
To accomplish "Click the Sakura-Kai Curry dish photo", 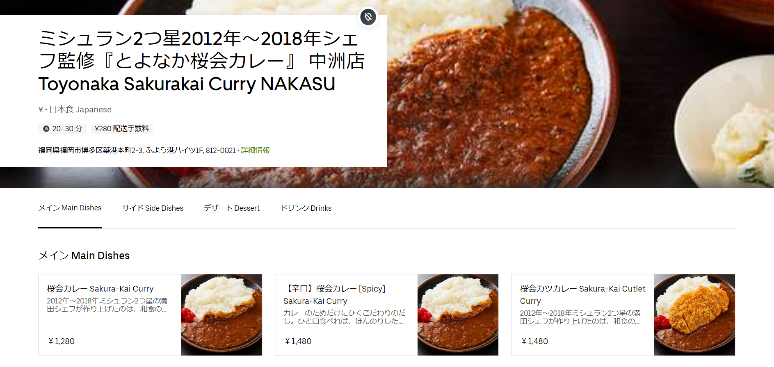I will 221,315.
